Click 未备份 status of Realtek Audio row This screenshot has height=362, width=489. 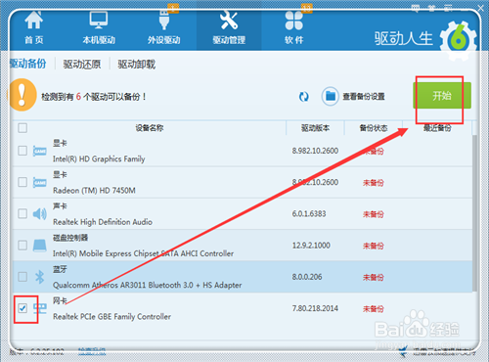(x=374, y=214)
